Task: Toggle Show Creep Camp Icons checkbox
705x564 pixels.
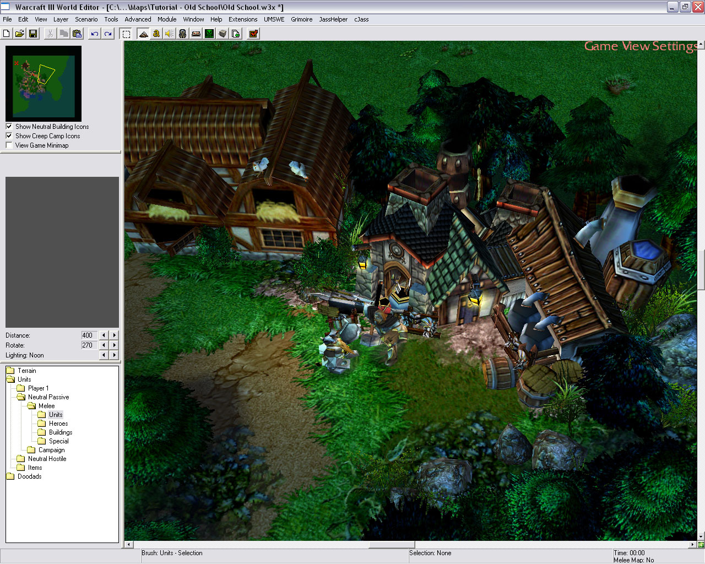Action: pos(9,135)
